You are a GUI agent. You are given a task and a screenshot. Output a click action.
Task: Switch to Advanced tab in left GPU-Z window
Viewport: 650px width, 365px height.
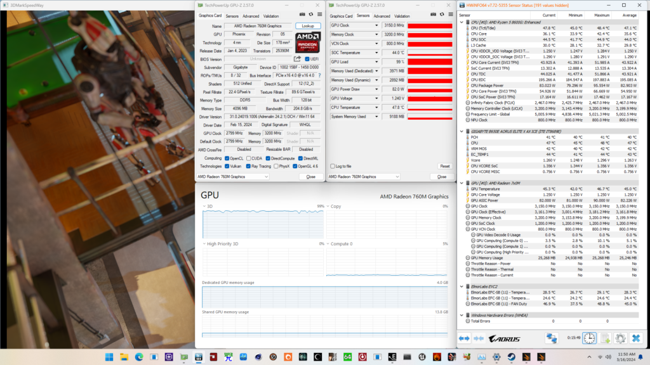251,16
